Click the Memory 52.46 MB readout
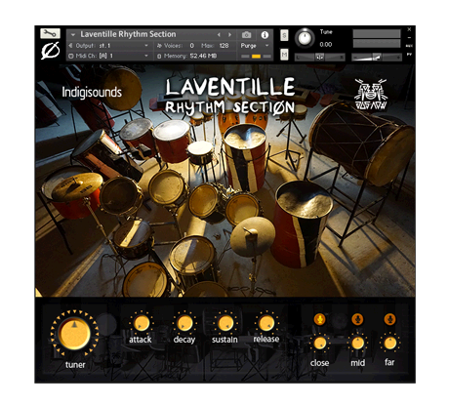 tap(187, 56)
